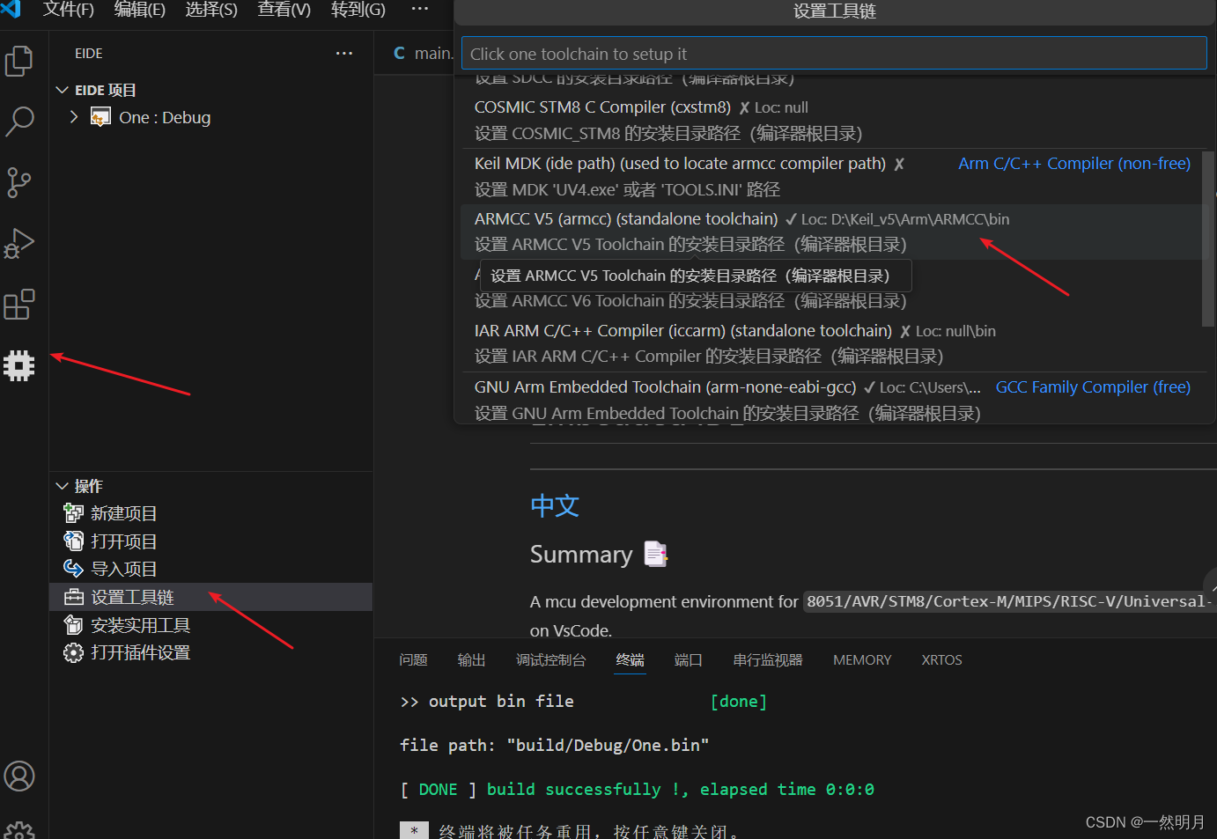Image resolution: width=1217 pixels, height=839 pixels.
Task: Click the 安装实用工具 icon
Action: click(73, 625)
